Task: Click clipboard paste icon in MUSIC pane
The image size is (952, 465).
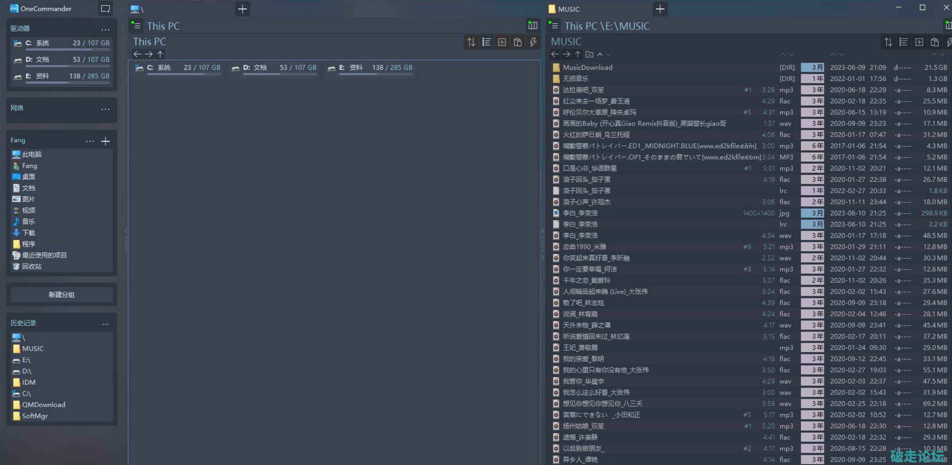Action: pyautogui.click(x=934, y=42)
